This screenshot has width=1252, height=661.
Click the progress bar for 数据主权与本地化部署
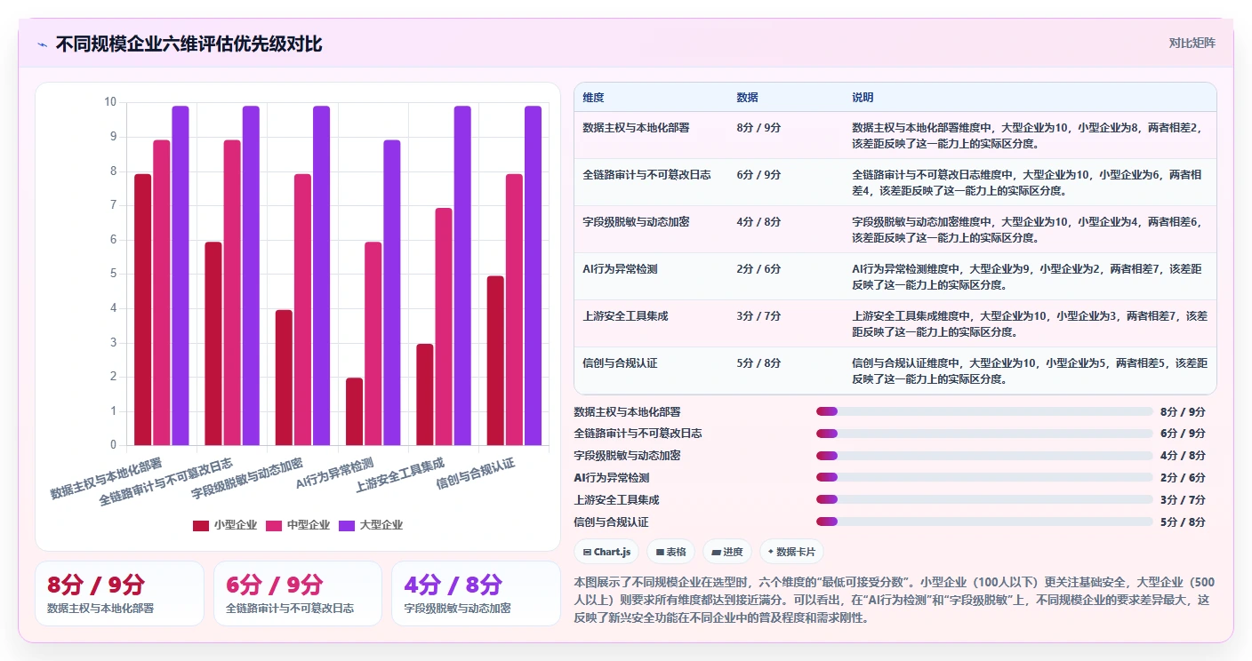984,411
